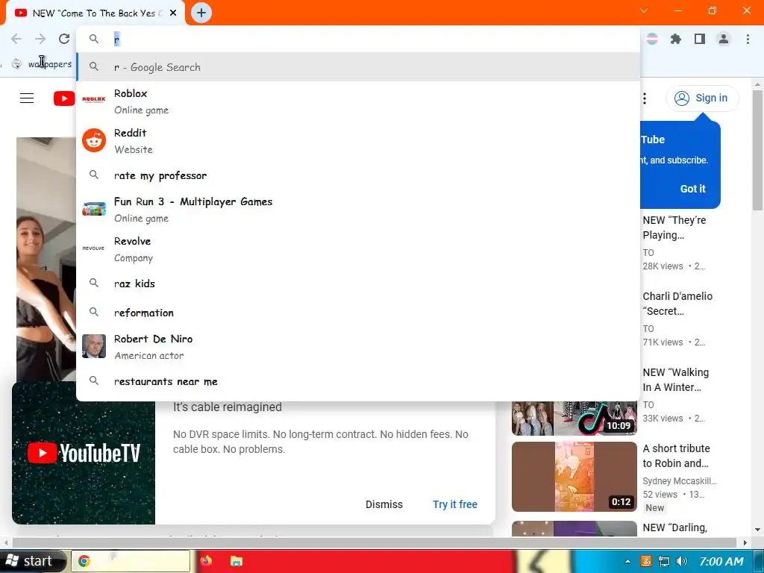Select the Reddit website suggestion
Image resolution: width=764 pixels, height=573 pixels.
pos(358,141)
